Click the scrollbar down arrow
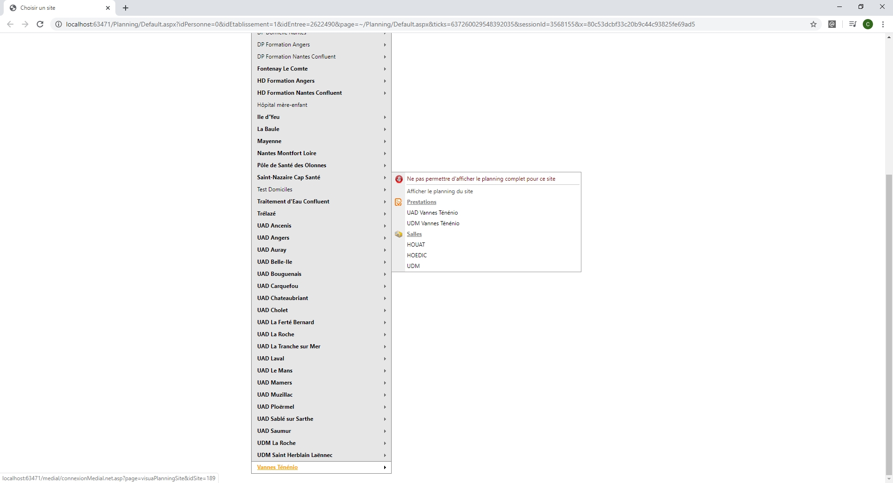Viewport: 893px width, 483px height. [x=889, y=479]
